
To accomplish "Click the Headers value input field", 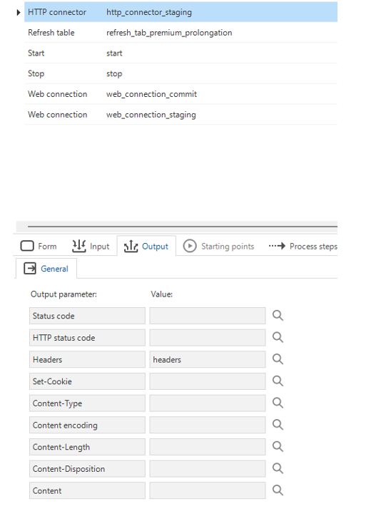I will [x=208, y=359].
